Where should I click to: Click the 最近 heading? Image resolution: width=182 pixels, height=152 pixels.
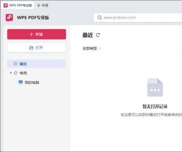click(x=88, y=35)
